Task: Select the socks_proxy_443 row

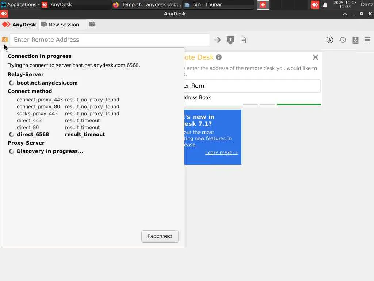Action: (68, 113)
